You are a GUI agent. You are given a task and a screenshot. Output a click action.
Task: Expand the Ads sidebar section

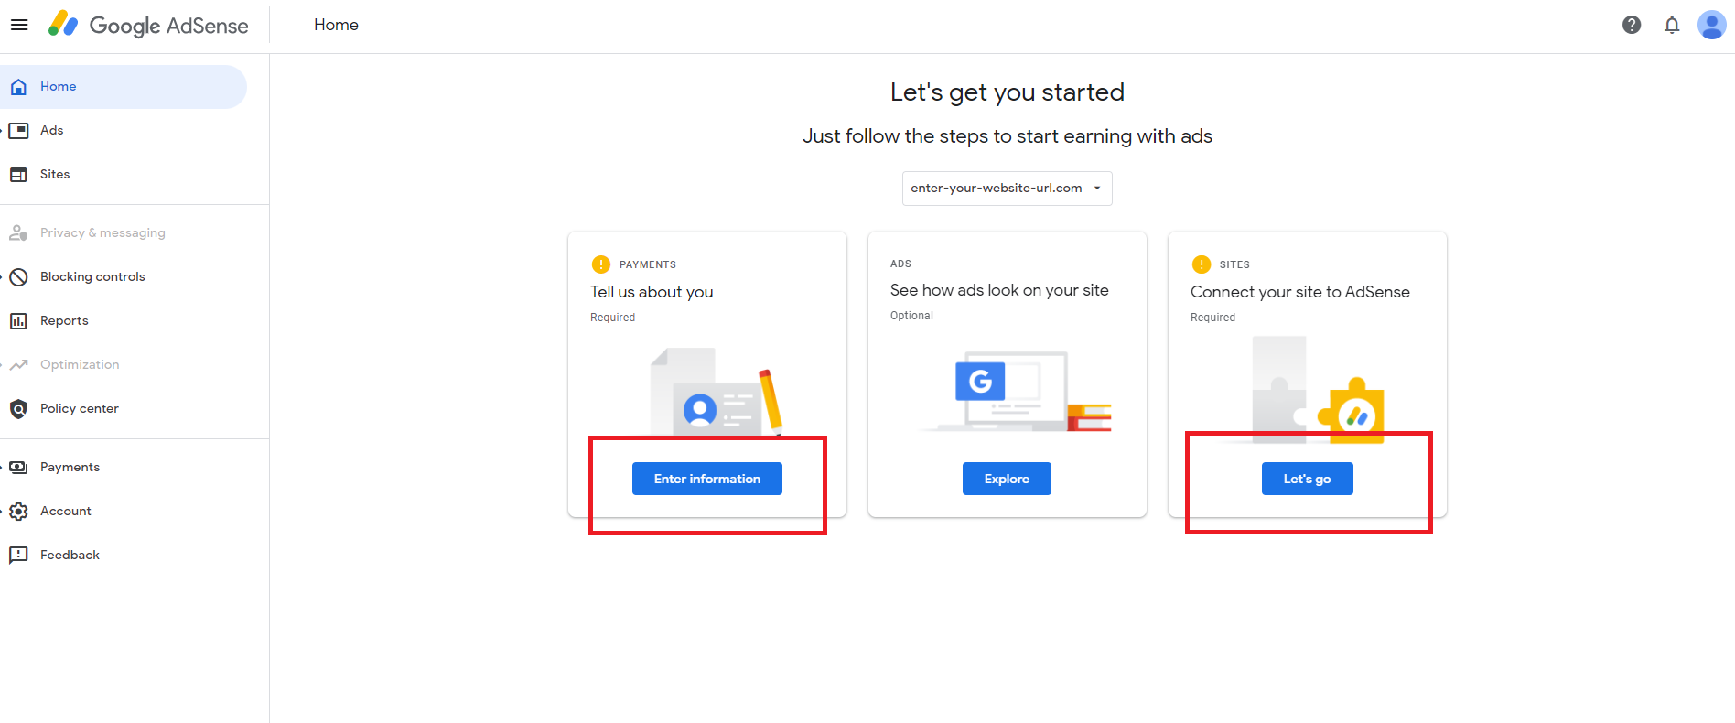tap(124, 131)
